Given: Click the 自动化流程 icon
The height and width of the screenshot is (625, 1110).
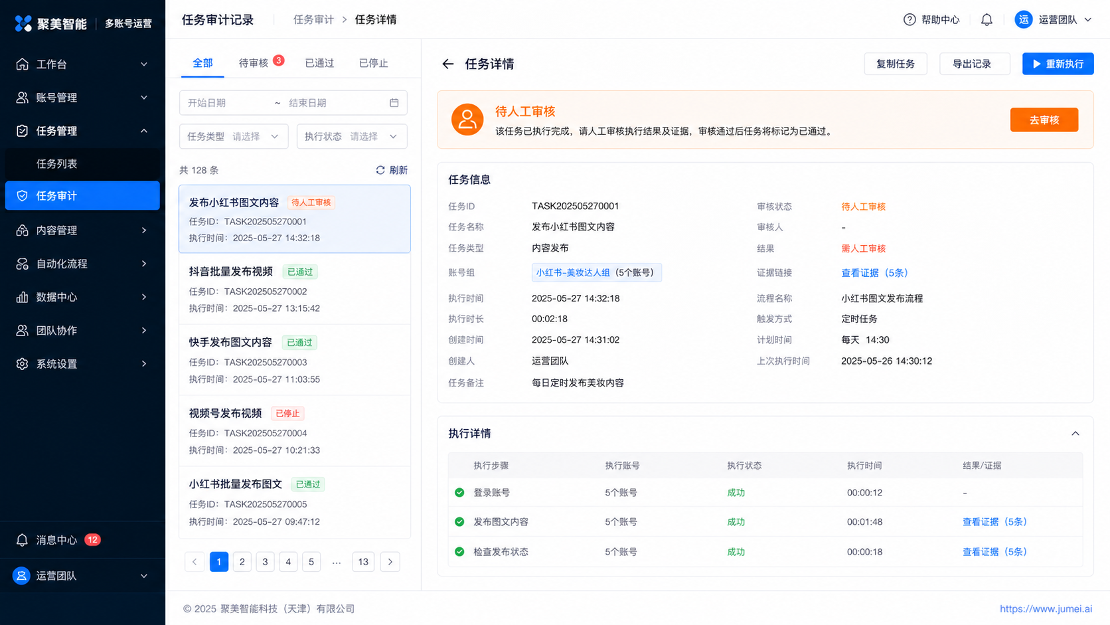Looking at the screenshot, I should pyautogui.click(x=22, y=264).
